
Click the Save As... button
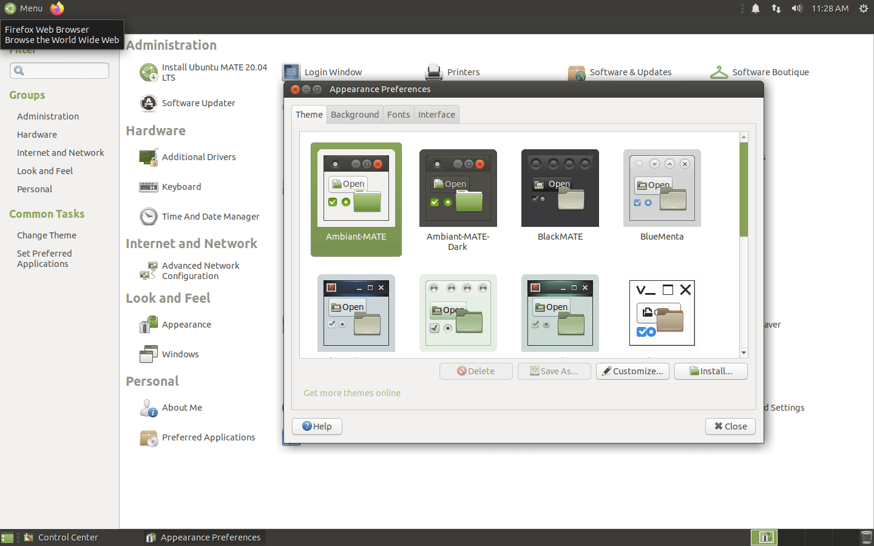554,371
